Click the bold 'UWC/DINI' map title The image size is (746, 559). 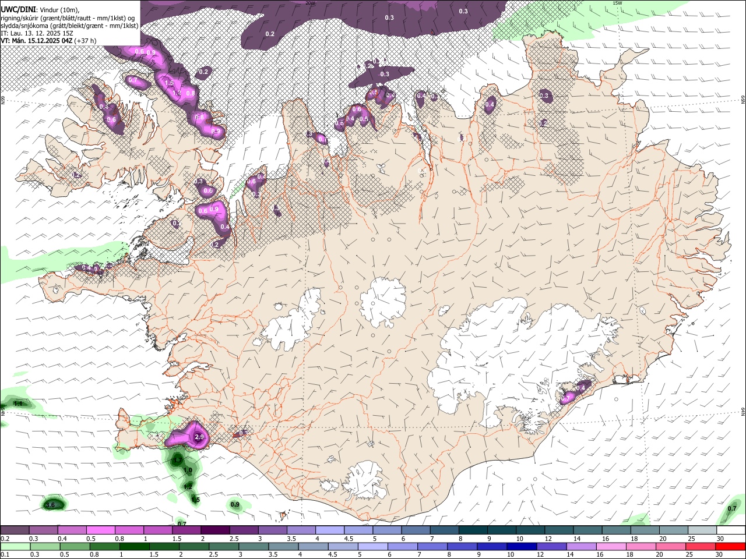click(17, 9)
